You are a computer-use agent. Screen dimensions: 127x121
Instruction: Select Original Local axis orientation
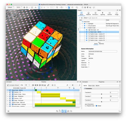[86, 106]
